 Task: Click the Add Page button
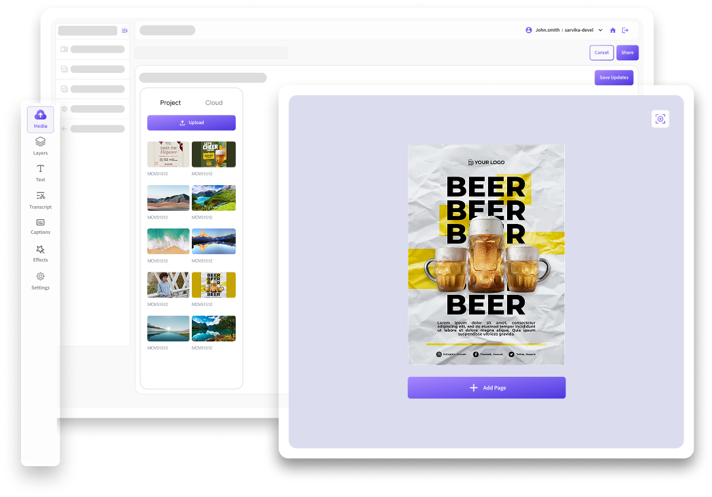click(486, 387)
